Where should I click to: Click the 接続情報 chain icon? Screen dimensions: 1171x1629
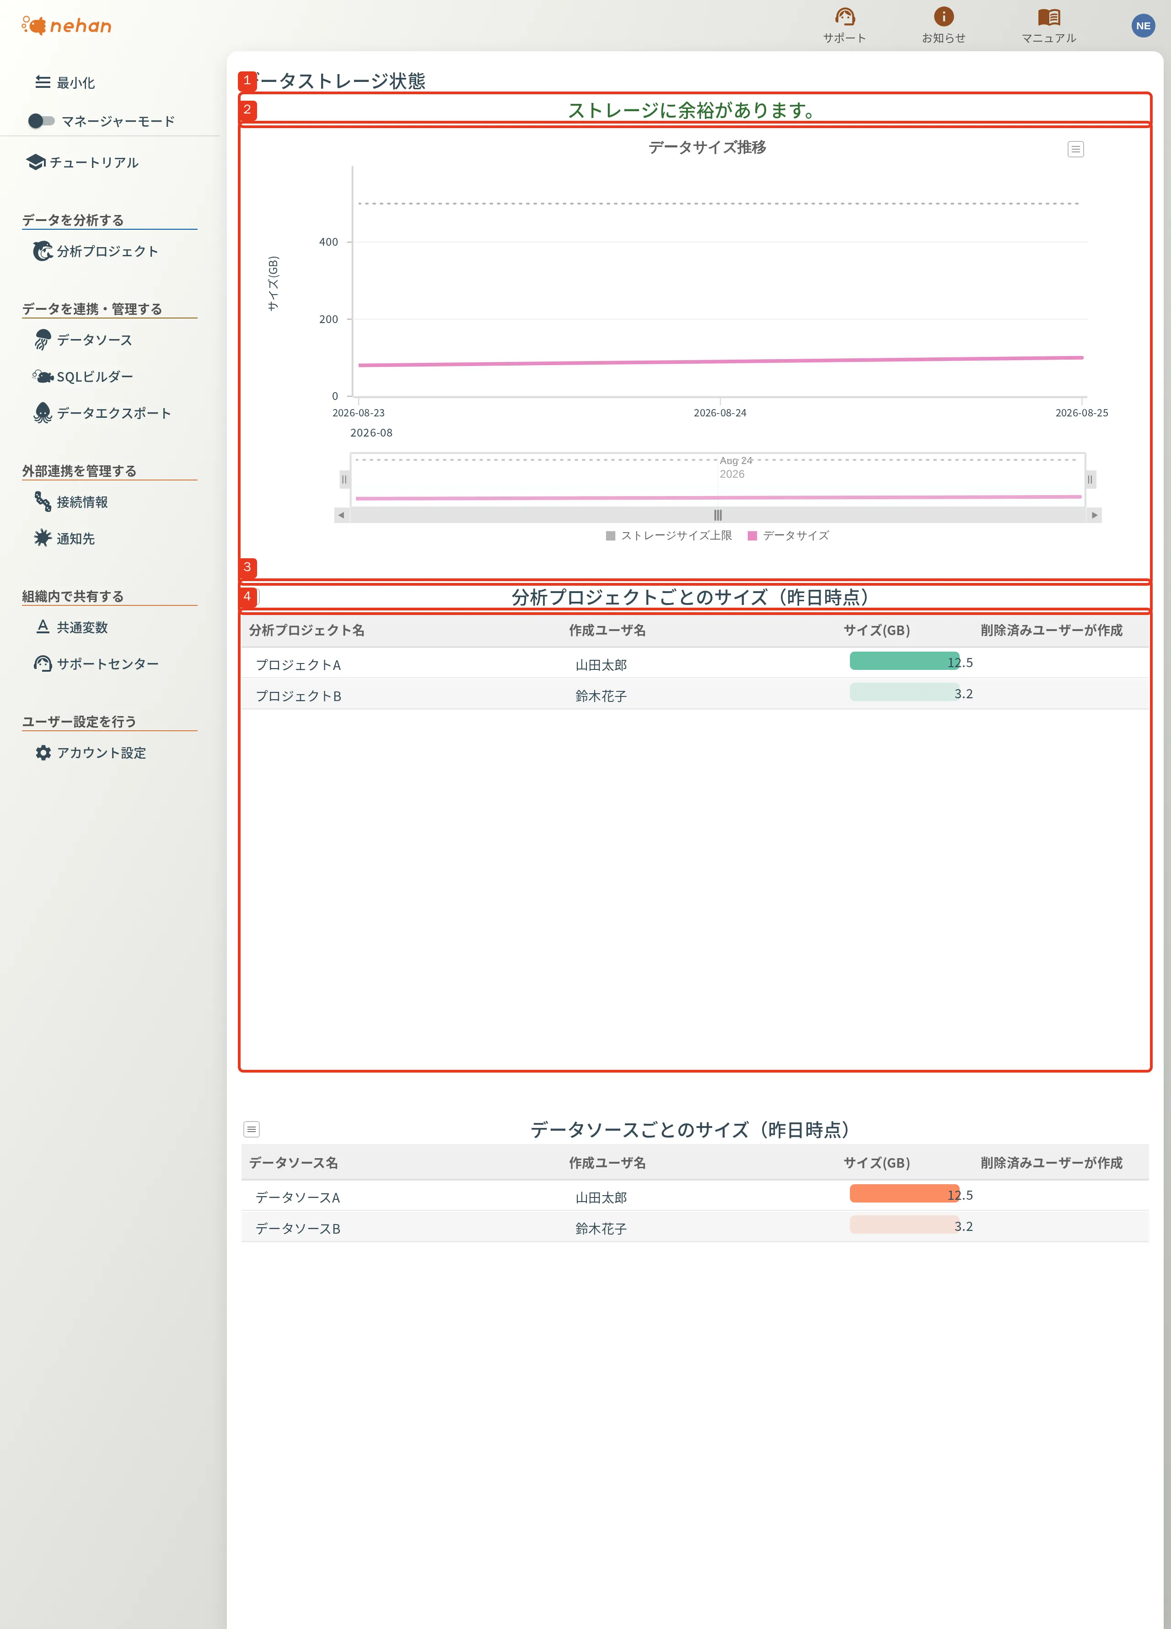(43, 502)
